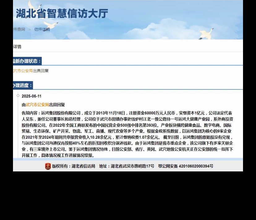Screen dimensions: 256x220
Task: Open the 信件详情 breadcrumb
Action: (x=42, y=29)
